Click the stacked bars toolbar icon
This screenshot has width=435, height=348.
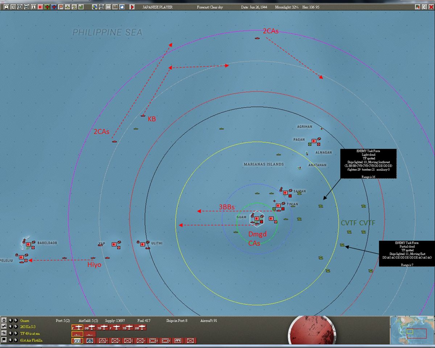[115, 7]
